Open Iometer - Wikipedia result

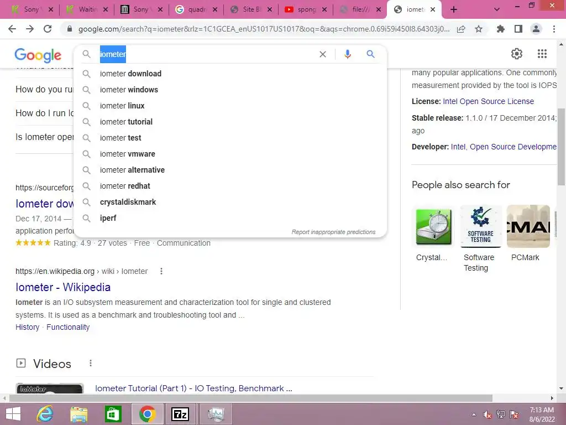tap(63, 287)
